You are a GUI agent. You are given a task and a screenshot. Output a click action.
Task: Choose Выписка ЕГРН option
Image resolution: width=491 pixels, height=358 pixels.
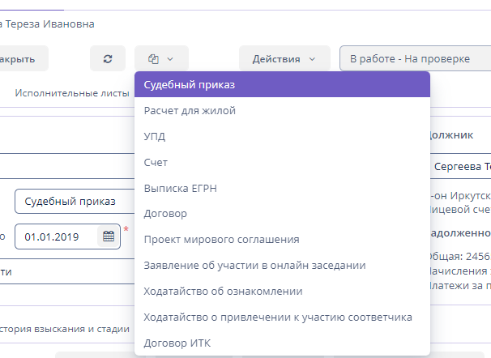(180, 188)
